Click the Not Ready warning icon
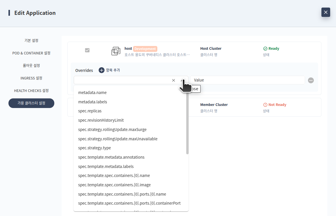Viewport: 336px width, 216px height. (265, 105)
